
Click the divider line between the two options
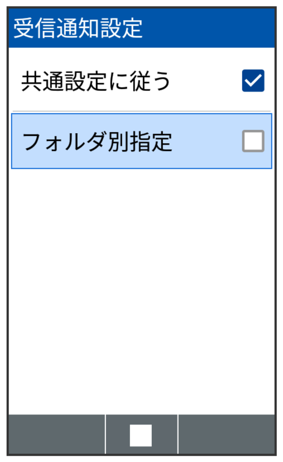point(142,111)
